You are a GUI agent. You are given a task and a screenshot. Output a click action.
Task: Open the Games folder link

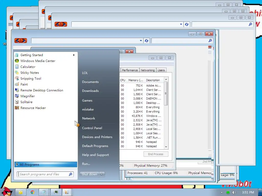click(87, 101)
